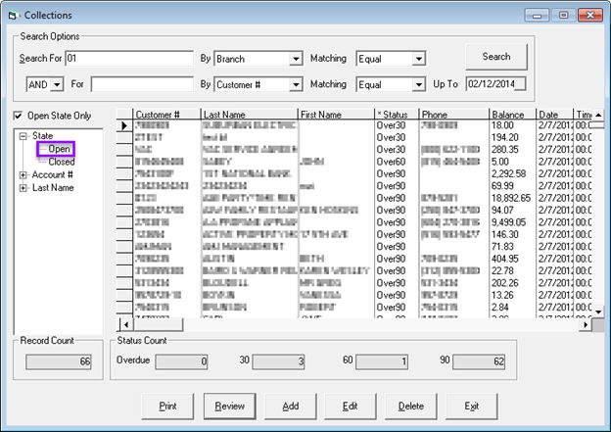This screenshot has width=611, height=432.
Task: Open the first By dropdown showing Branch
Action: pyautogui.click(x=296, y=59)
